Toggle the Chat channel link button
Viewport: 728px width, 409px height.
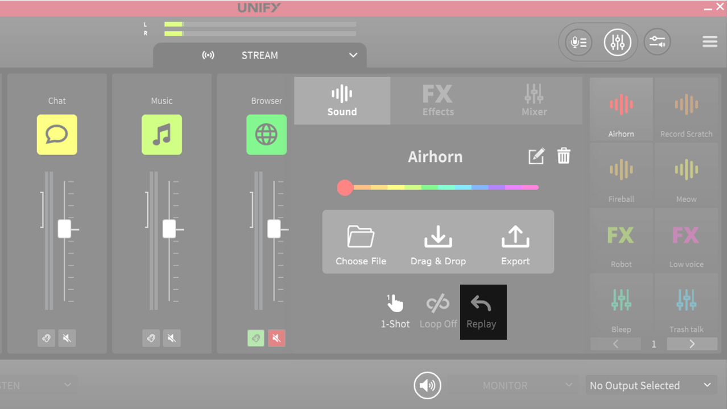[x=46, y=339]
